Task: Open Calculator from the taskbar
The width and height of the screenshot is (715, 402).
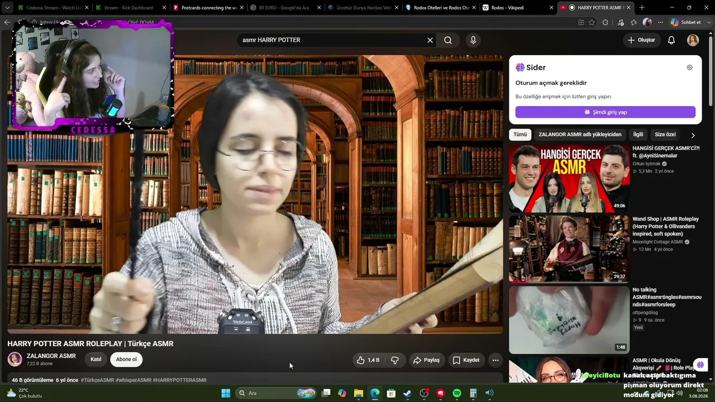Action: click(473, 393)
